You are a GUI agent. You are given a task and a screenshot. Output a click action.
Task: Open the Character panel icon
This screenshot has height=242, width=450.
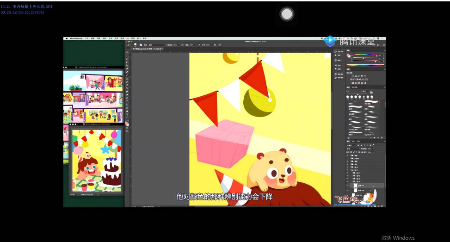[335, 65]
